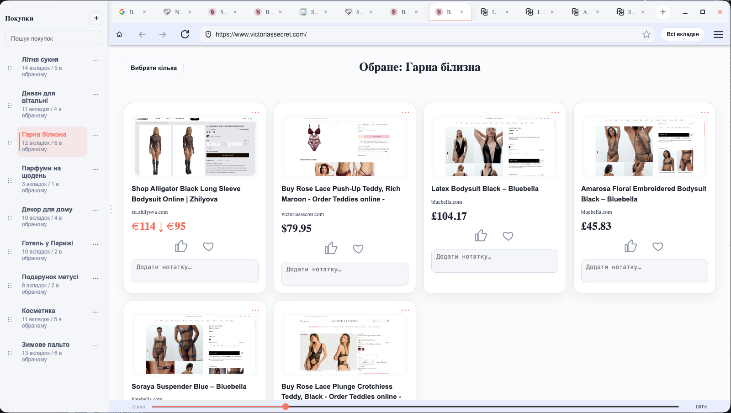Click the drag handle beside Літня сукня
731x413 pixels.
[x=10, y=68]
